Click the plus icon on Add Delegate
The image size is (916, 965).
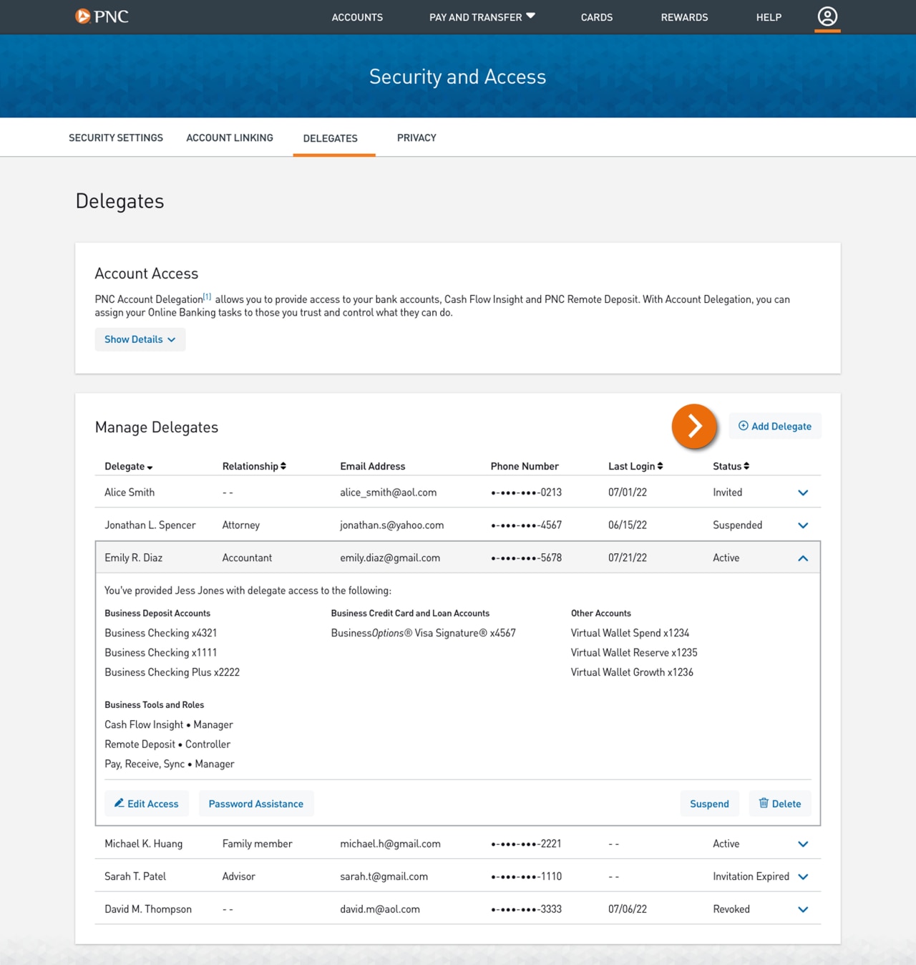click(744, 425)
